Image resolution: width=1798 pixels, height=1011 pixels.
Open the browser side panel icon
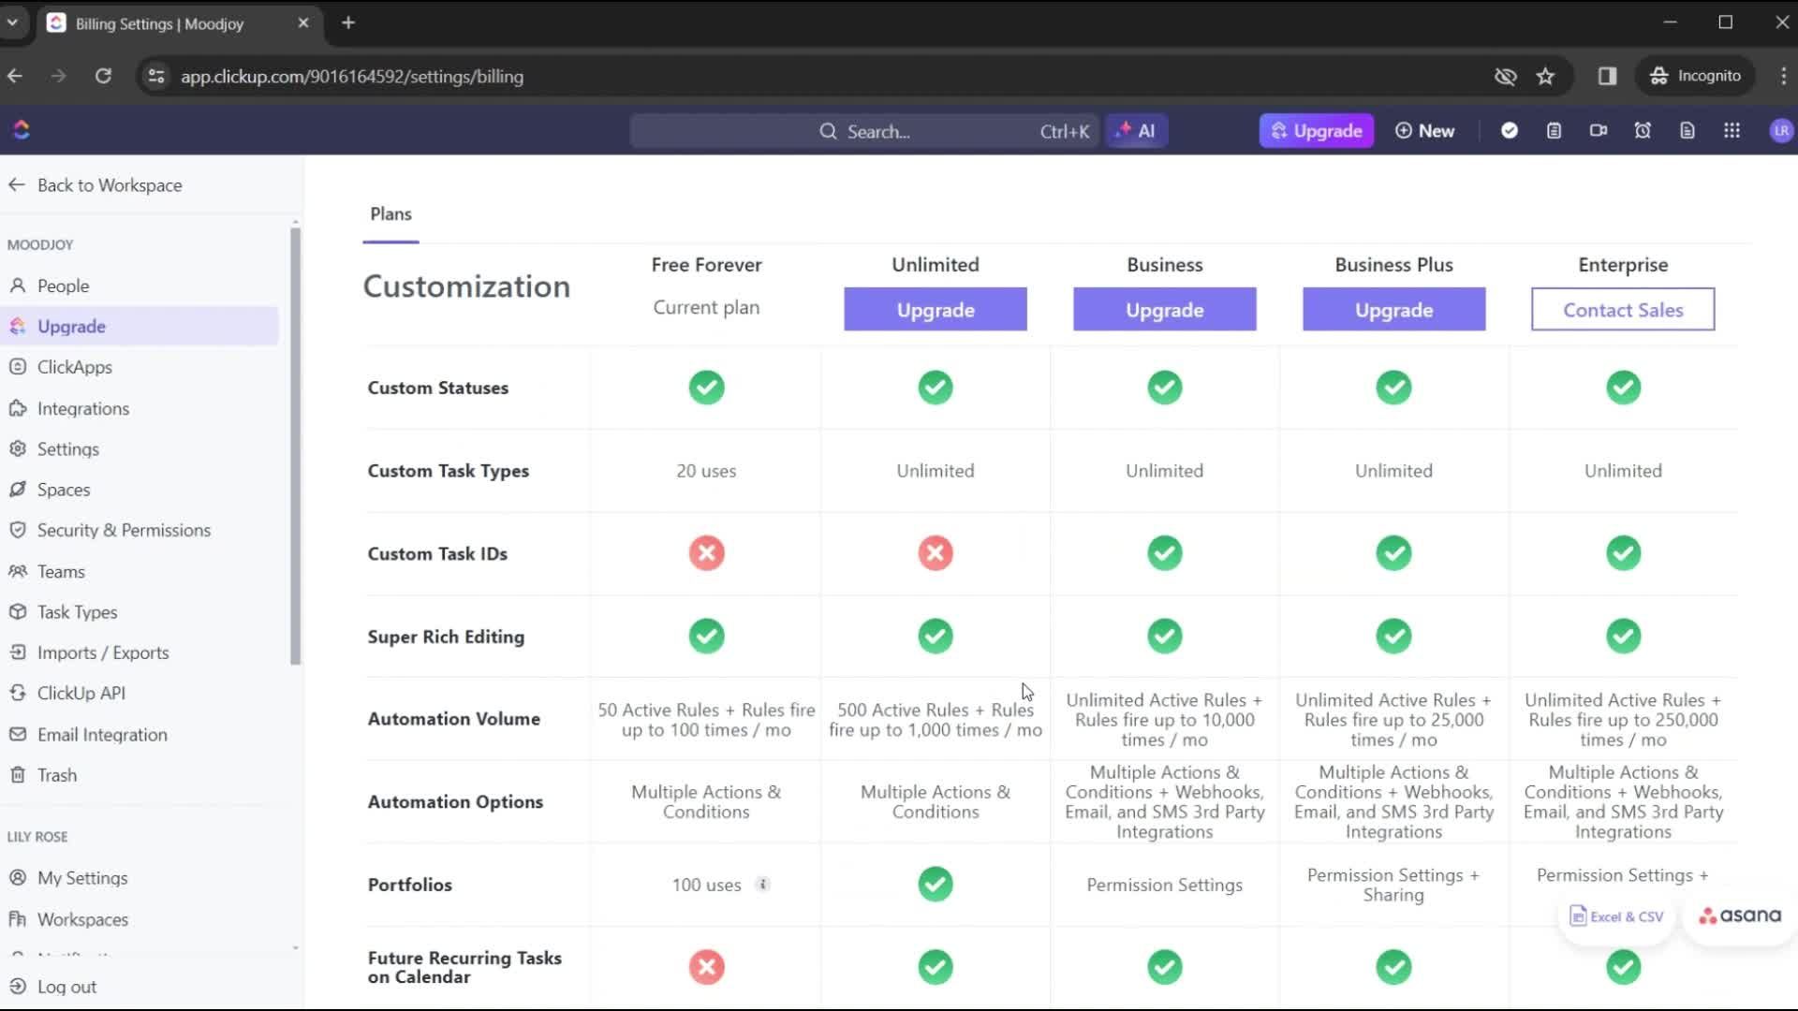pyautogui.click(x=1607, y=77)
